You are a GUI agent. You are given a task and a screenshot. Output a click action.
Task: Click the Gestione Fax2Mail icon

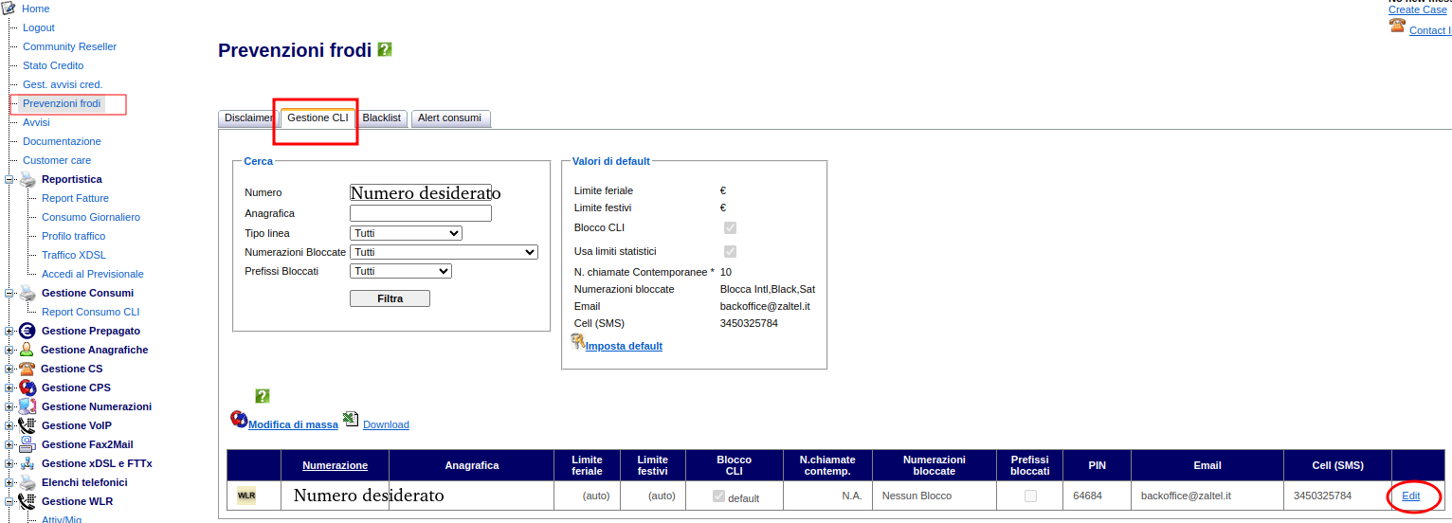click(27, 444)
